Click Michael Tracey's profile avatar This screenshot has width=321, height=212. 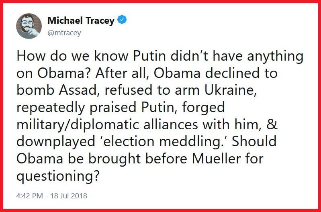pos(29,26)
